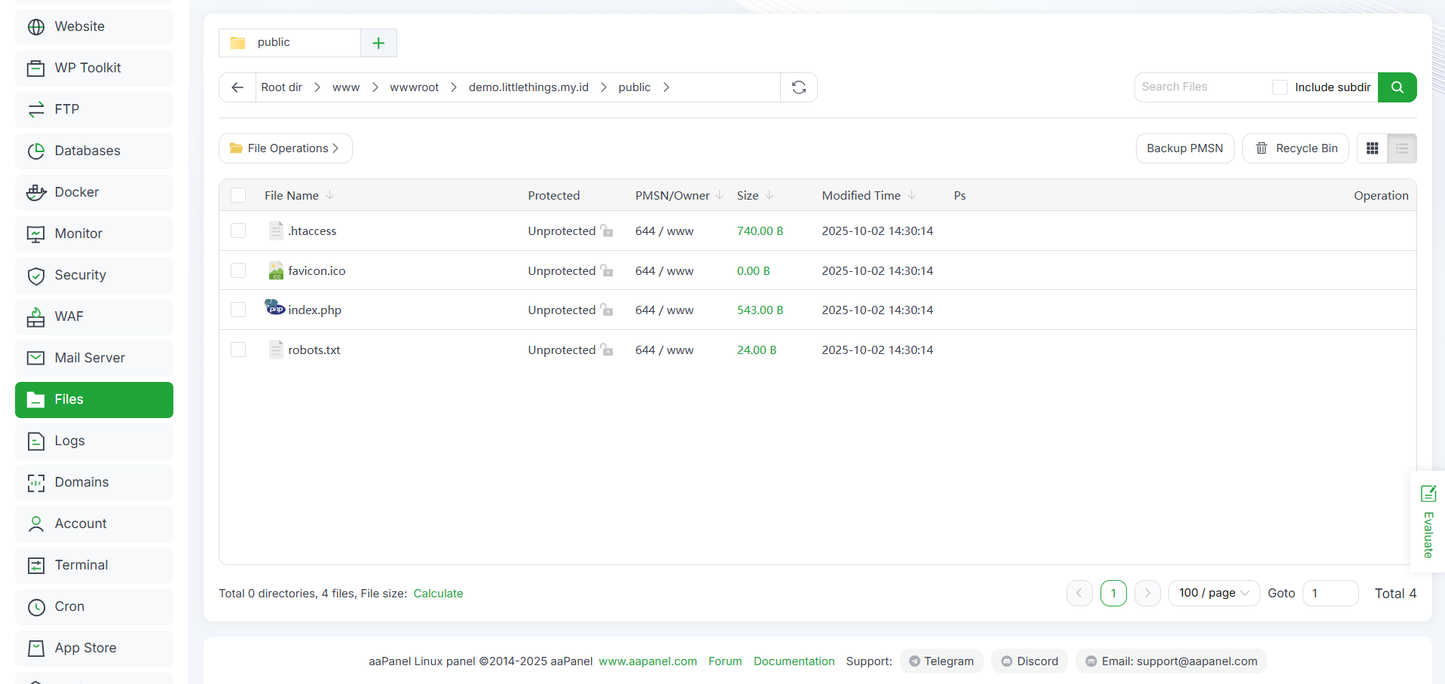Sort by Size column arrow
This screenshot has width=1445, height=684.
[770, 195]
